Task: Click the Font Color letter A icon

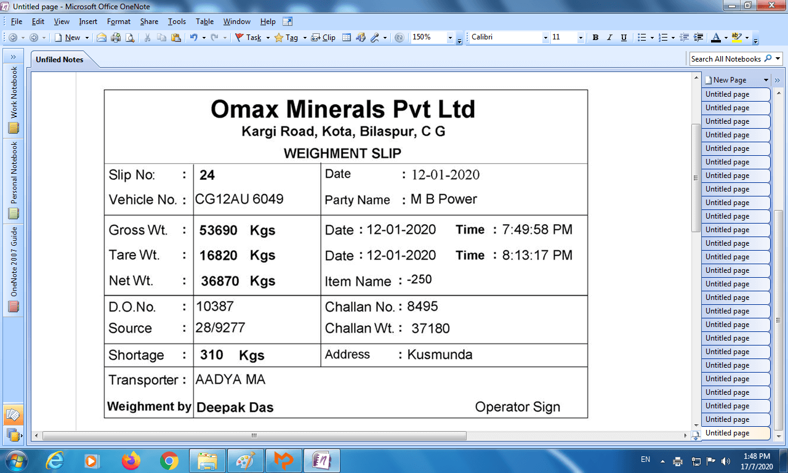Action: point(715,38)
